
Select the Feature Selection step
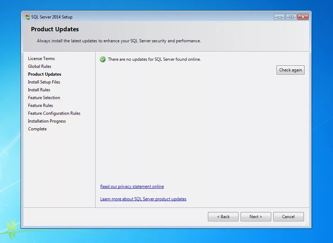pyautogui.click(x=44, y=98)
